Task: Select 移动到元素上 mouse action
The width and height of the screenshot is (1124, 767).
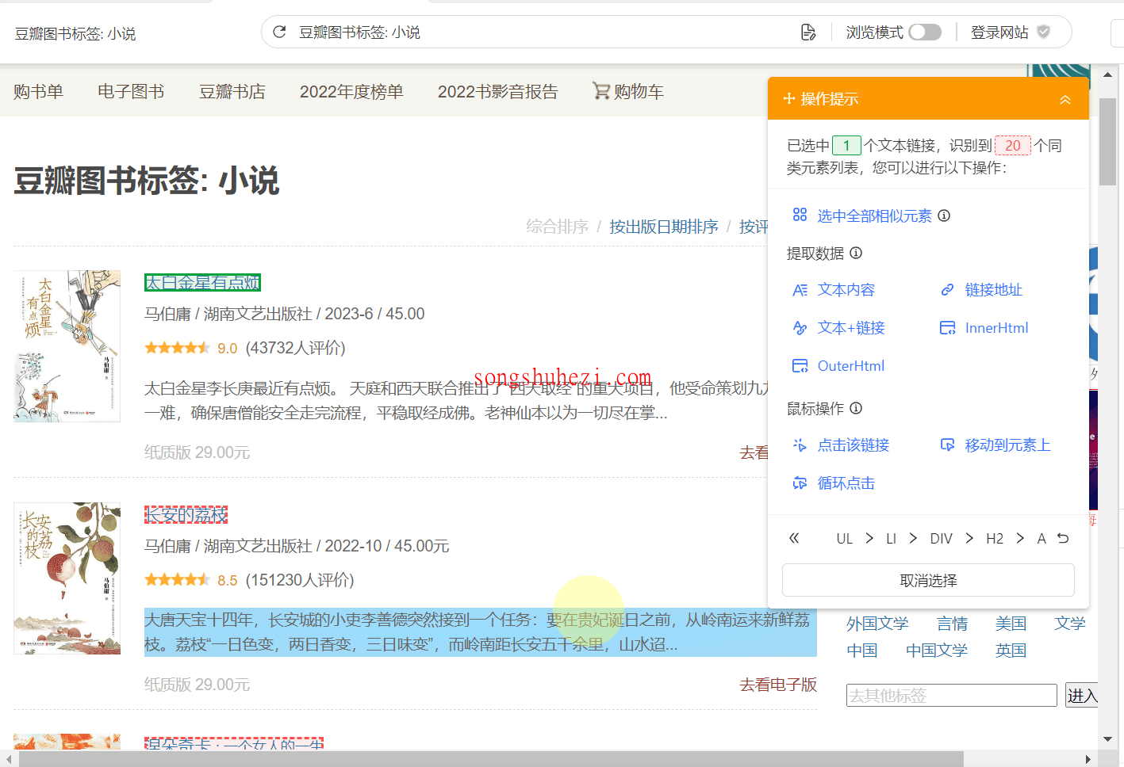Action: point(1007,445)
